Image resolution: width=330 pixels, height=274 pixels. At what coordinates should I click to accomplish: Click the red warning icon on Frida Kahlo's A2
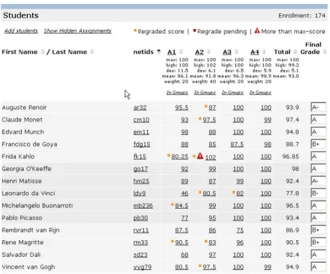[200, 156]
